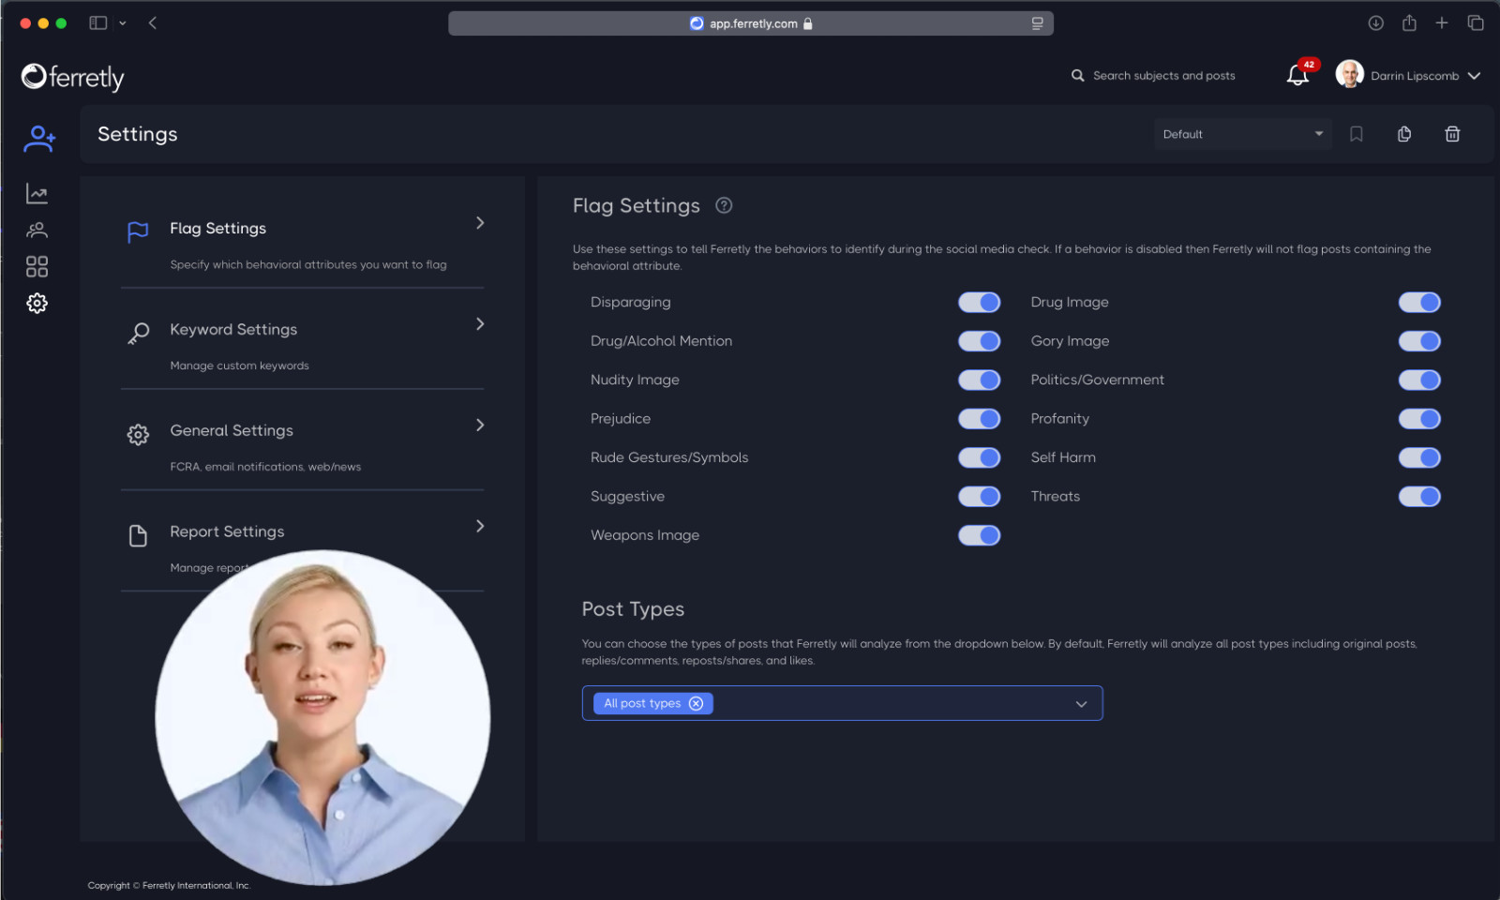Click the Flag Settings help question icon
Screen dimensions: 1500x900
point(724,205)
